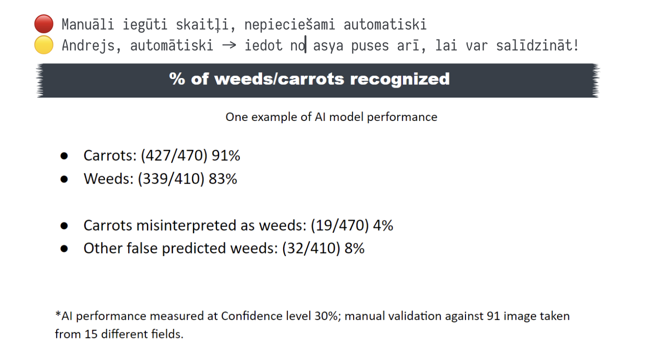Click the 'One example of AI model performance' subtitle

tap(331, 117)
